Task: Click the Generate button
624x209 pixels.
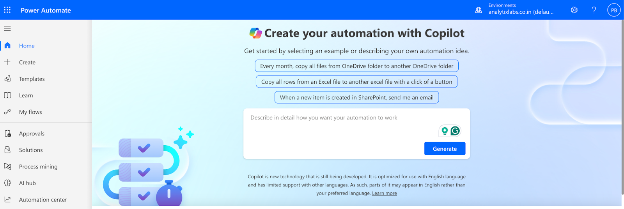Action: coord(445,149)
